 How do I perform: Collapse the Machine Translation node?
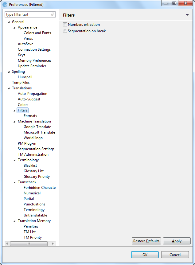pyautogui.click(x=14, y=122)
